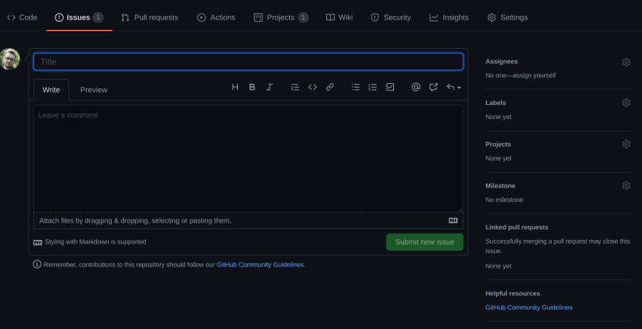Open the Actions tab

tap(216, 18)
